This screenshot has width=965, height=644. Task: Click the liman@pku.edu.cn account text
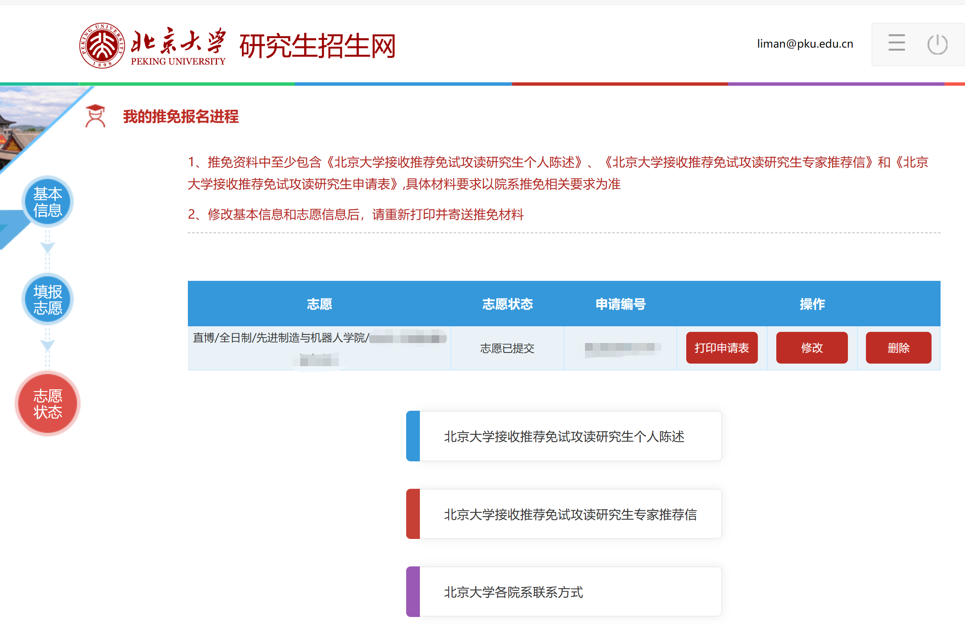coord(805,44)
